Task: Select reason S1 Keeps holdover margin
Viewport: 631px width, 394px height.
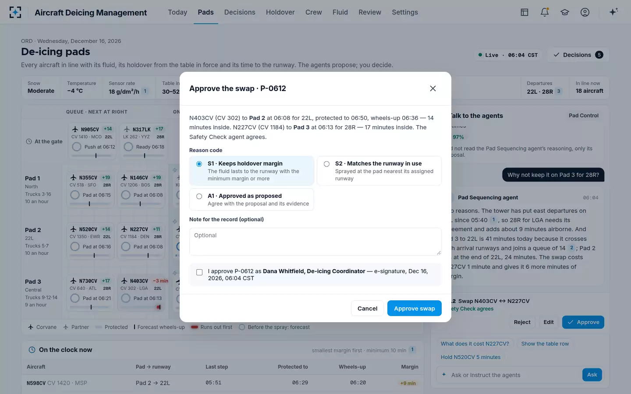Action: [x=252, y=171]
